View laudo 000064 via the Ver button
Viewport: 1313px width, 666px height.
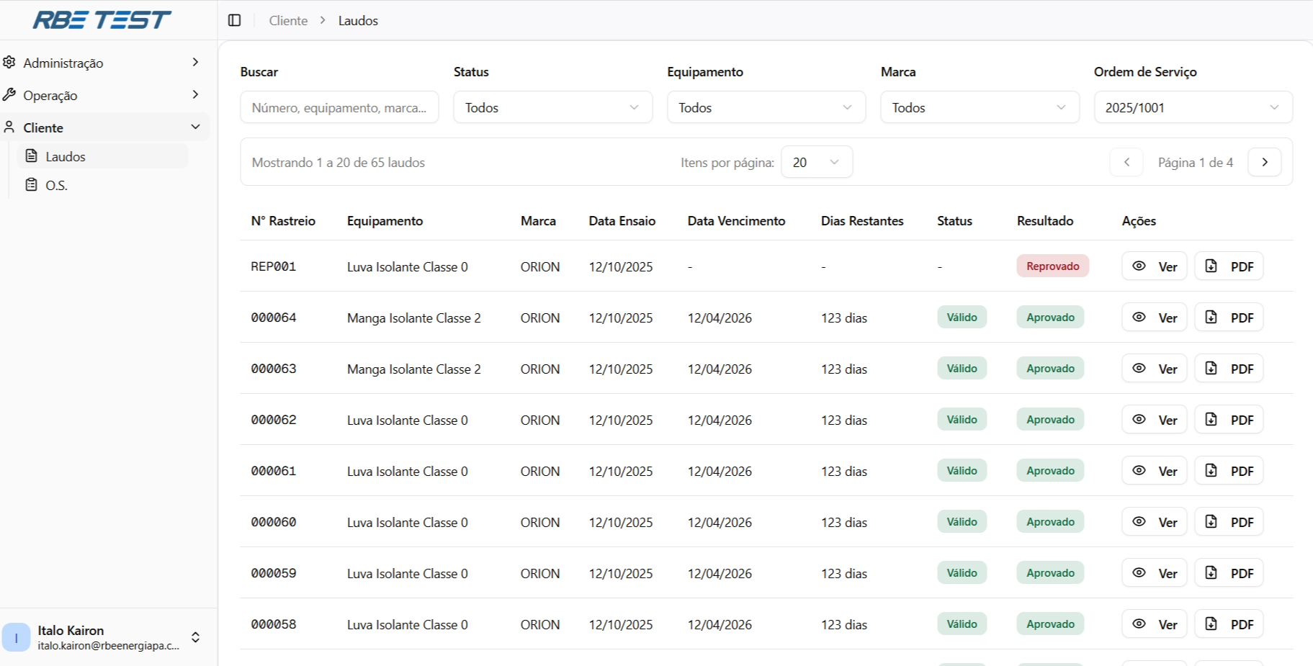coord(1154,318)
